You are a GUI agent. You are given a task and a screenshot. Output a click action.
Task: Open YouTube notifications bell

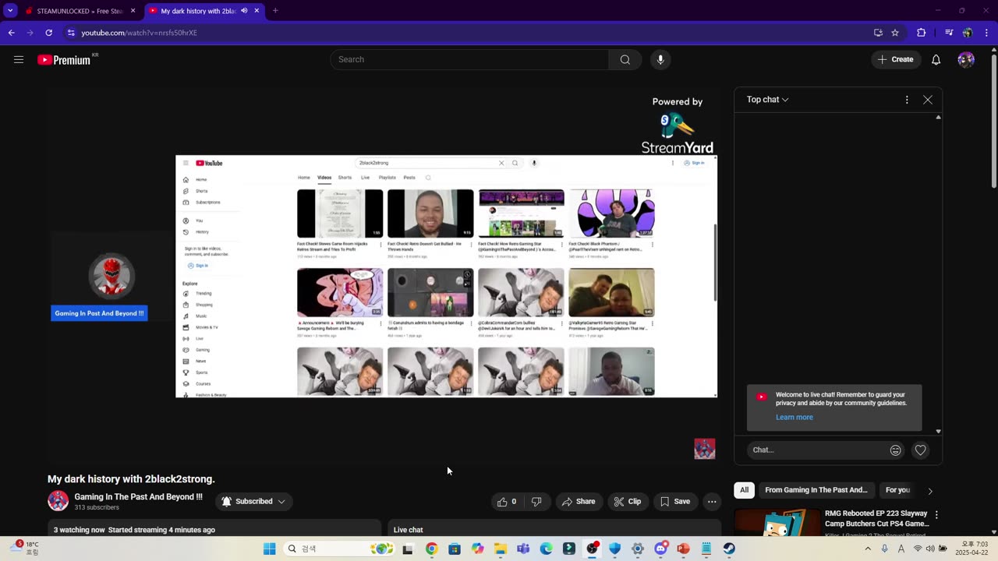[936, 59]
